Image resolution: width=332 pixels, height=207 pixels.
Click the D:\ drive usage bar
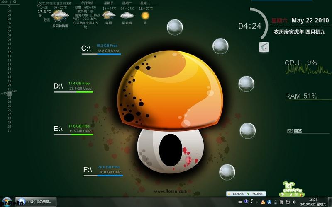(73, 92)
